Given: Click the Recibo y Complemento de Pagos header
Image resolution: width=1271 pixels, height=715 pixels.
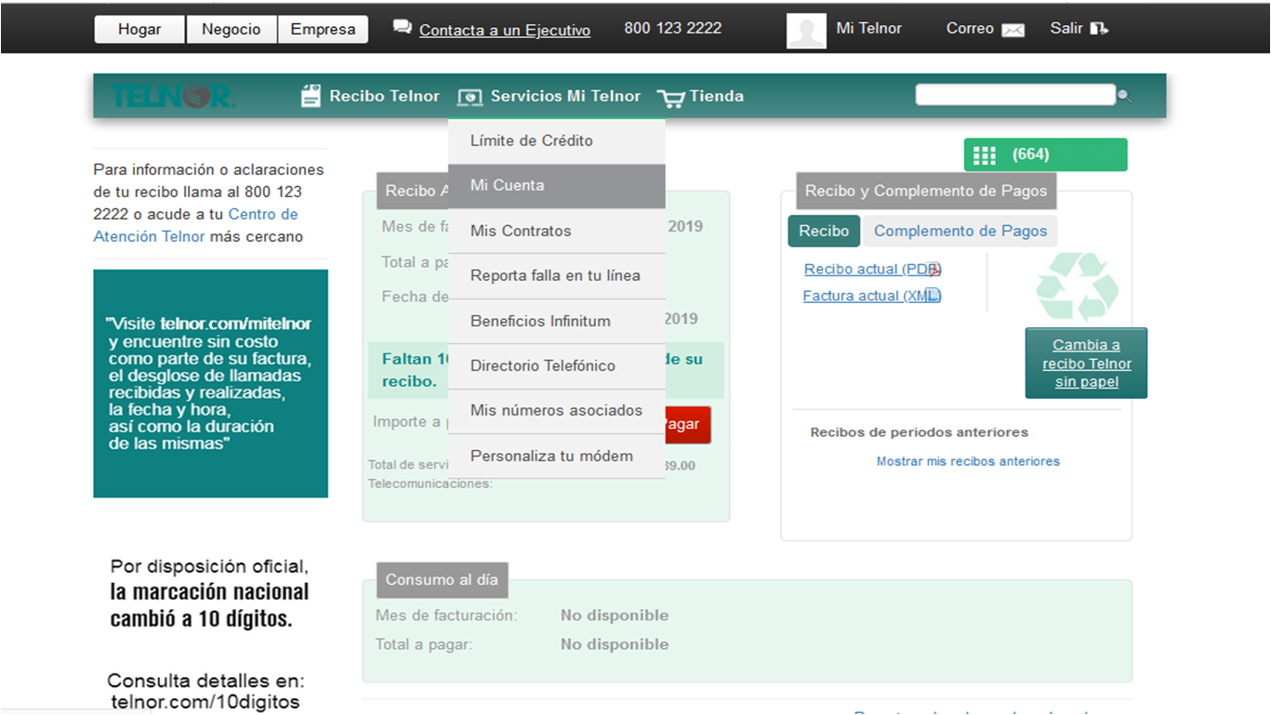Looking at the screenshot, I should pyautogui.click(x=926, y=191).
